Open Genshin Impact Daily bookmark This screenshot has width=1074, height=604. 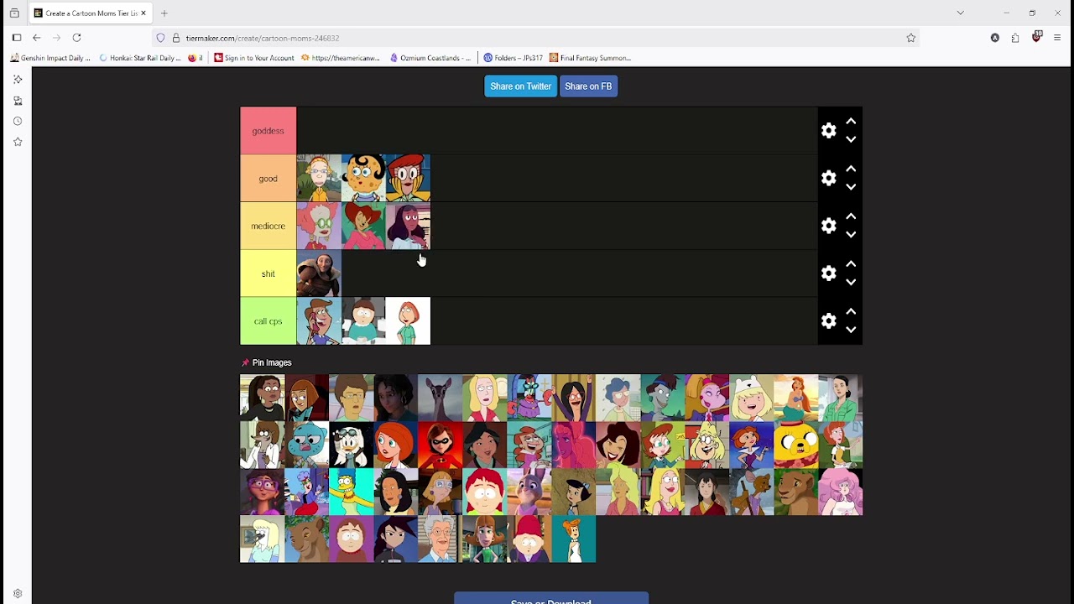coord(50,58)
